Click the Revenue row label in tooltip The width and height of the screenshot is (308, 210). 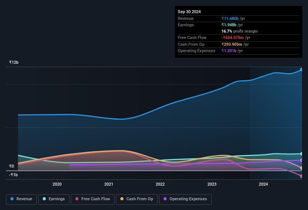click(x=186, y=18)
